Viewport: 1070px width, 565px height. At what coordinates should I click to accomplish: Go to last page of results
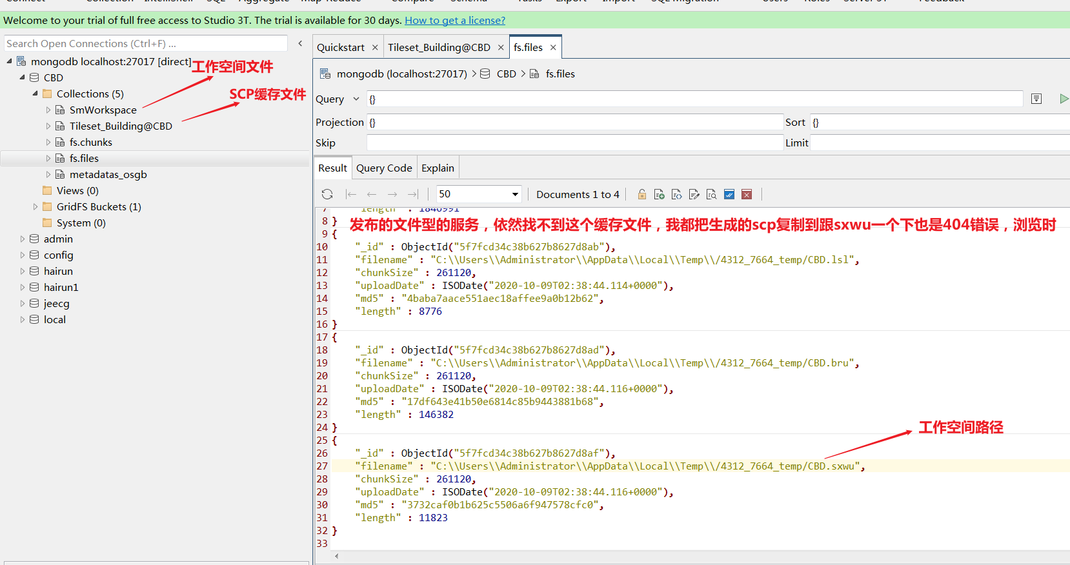click(413, 194)
